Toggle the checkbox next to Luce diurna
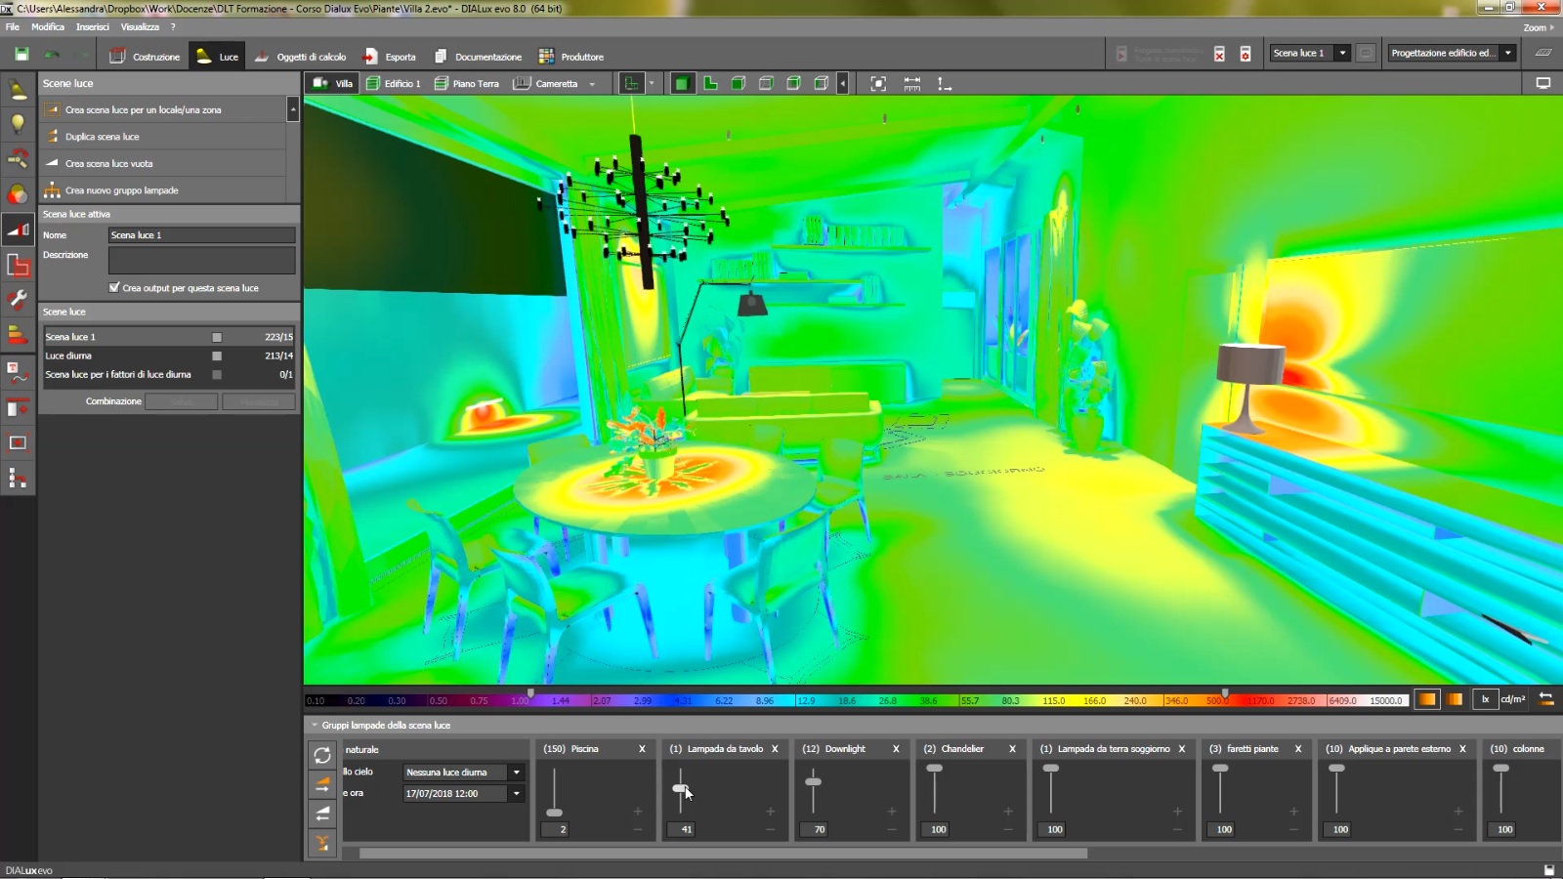 point(217,356)
